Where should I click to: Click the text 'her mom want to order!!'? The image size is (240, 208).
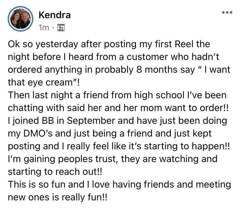coord(176,108)
